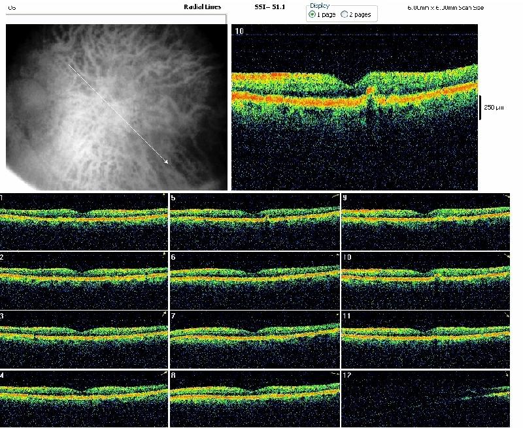Screen dimensions: 523x428
Task: Click radial scan thumbnail 7
Action: point(255,333)
